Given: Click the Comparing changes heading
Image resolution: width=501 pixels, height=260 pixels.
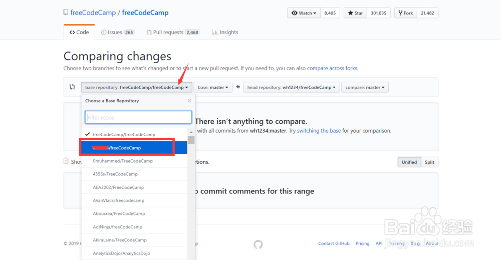Looking at the screenshot, I should [x=117, y=56].
